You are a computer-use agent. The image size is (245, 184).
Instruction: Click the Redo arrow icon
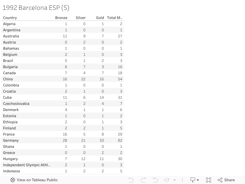pos(143,180)
